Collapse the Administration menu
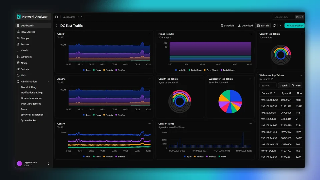The width and height of the screenshot is (320, 180). click(x=48, y=82)
